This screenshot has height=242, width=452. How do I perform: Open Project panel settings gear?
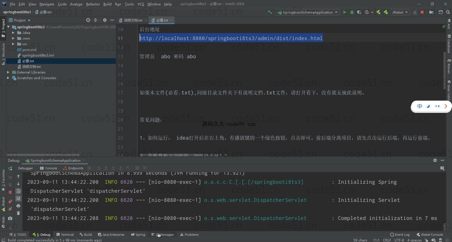[x=105, y=20]
